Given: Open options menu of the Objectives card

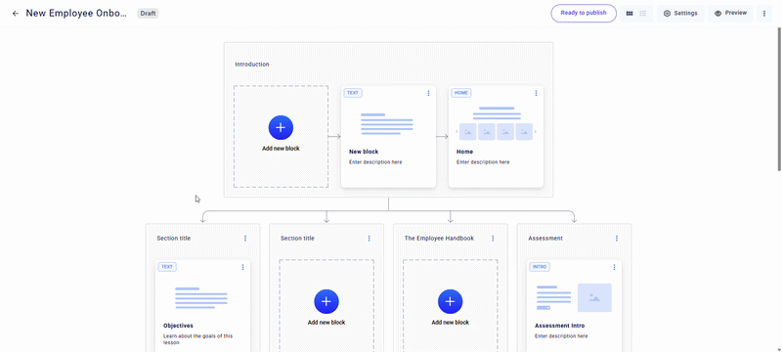Looking at the screenshot, I should point(242,267).
